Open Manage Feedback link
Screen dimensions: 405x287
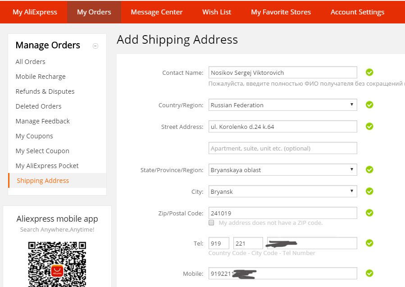(x=43, y=121)
